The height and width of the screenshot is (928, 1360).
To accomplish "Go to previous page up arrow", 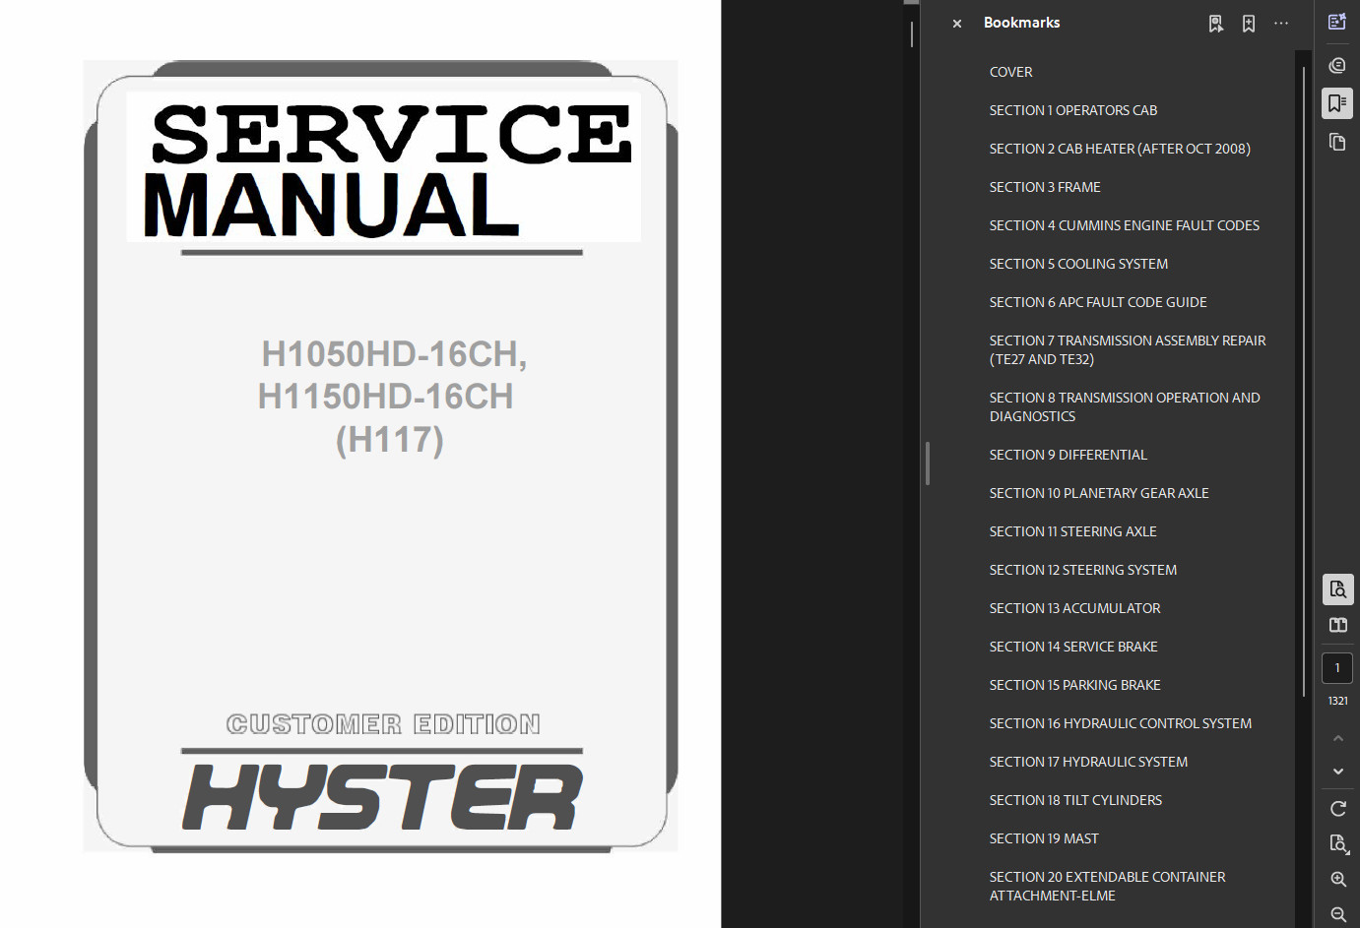I will 1337,738.
